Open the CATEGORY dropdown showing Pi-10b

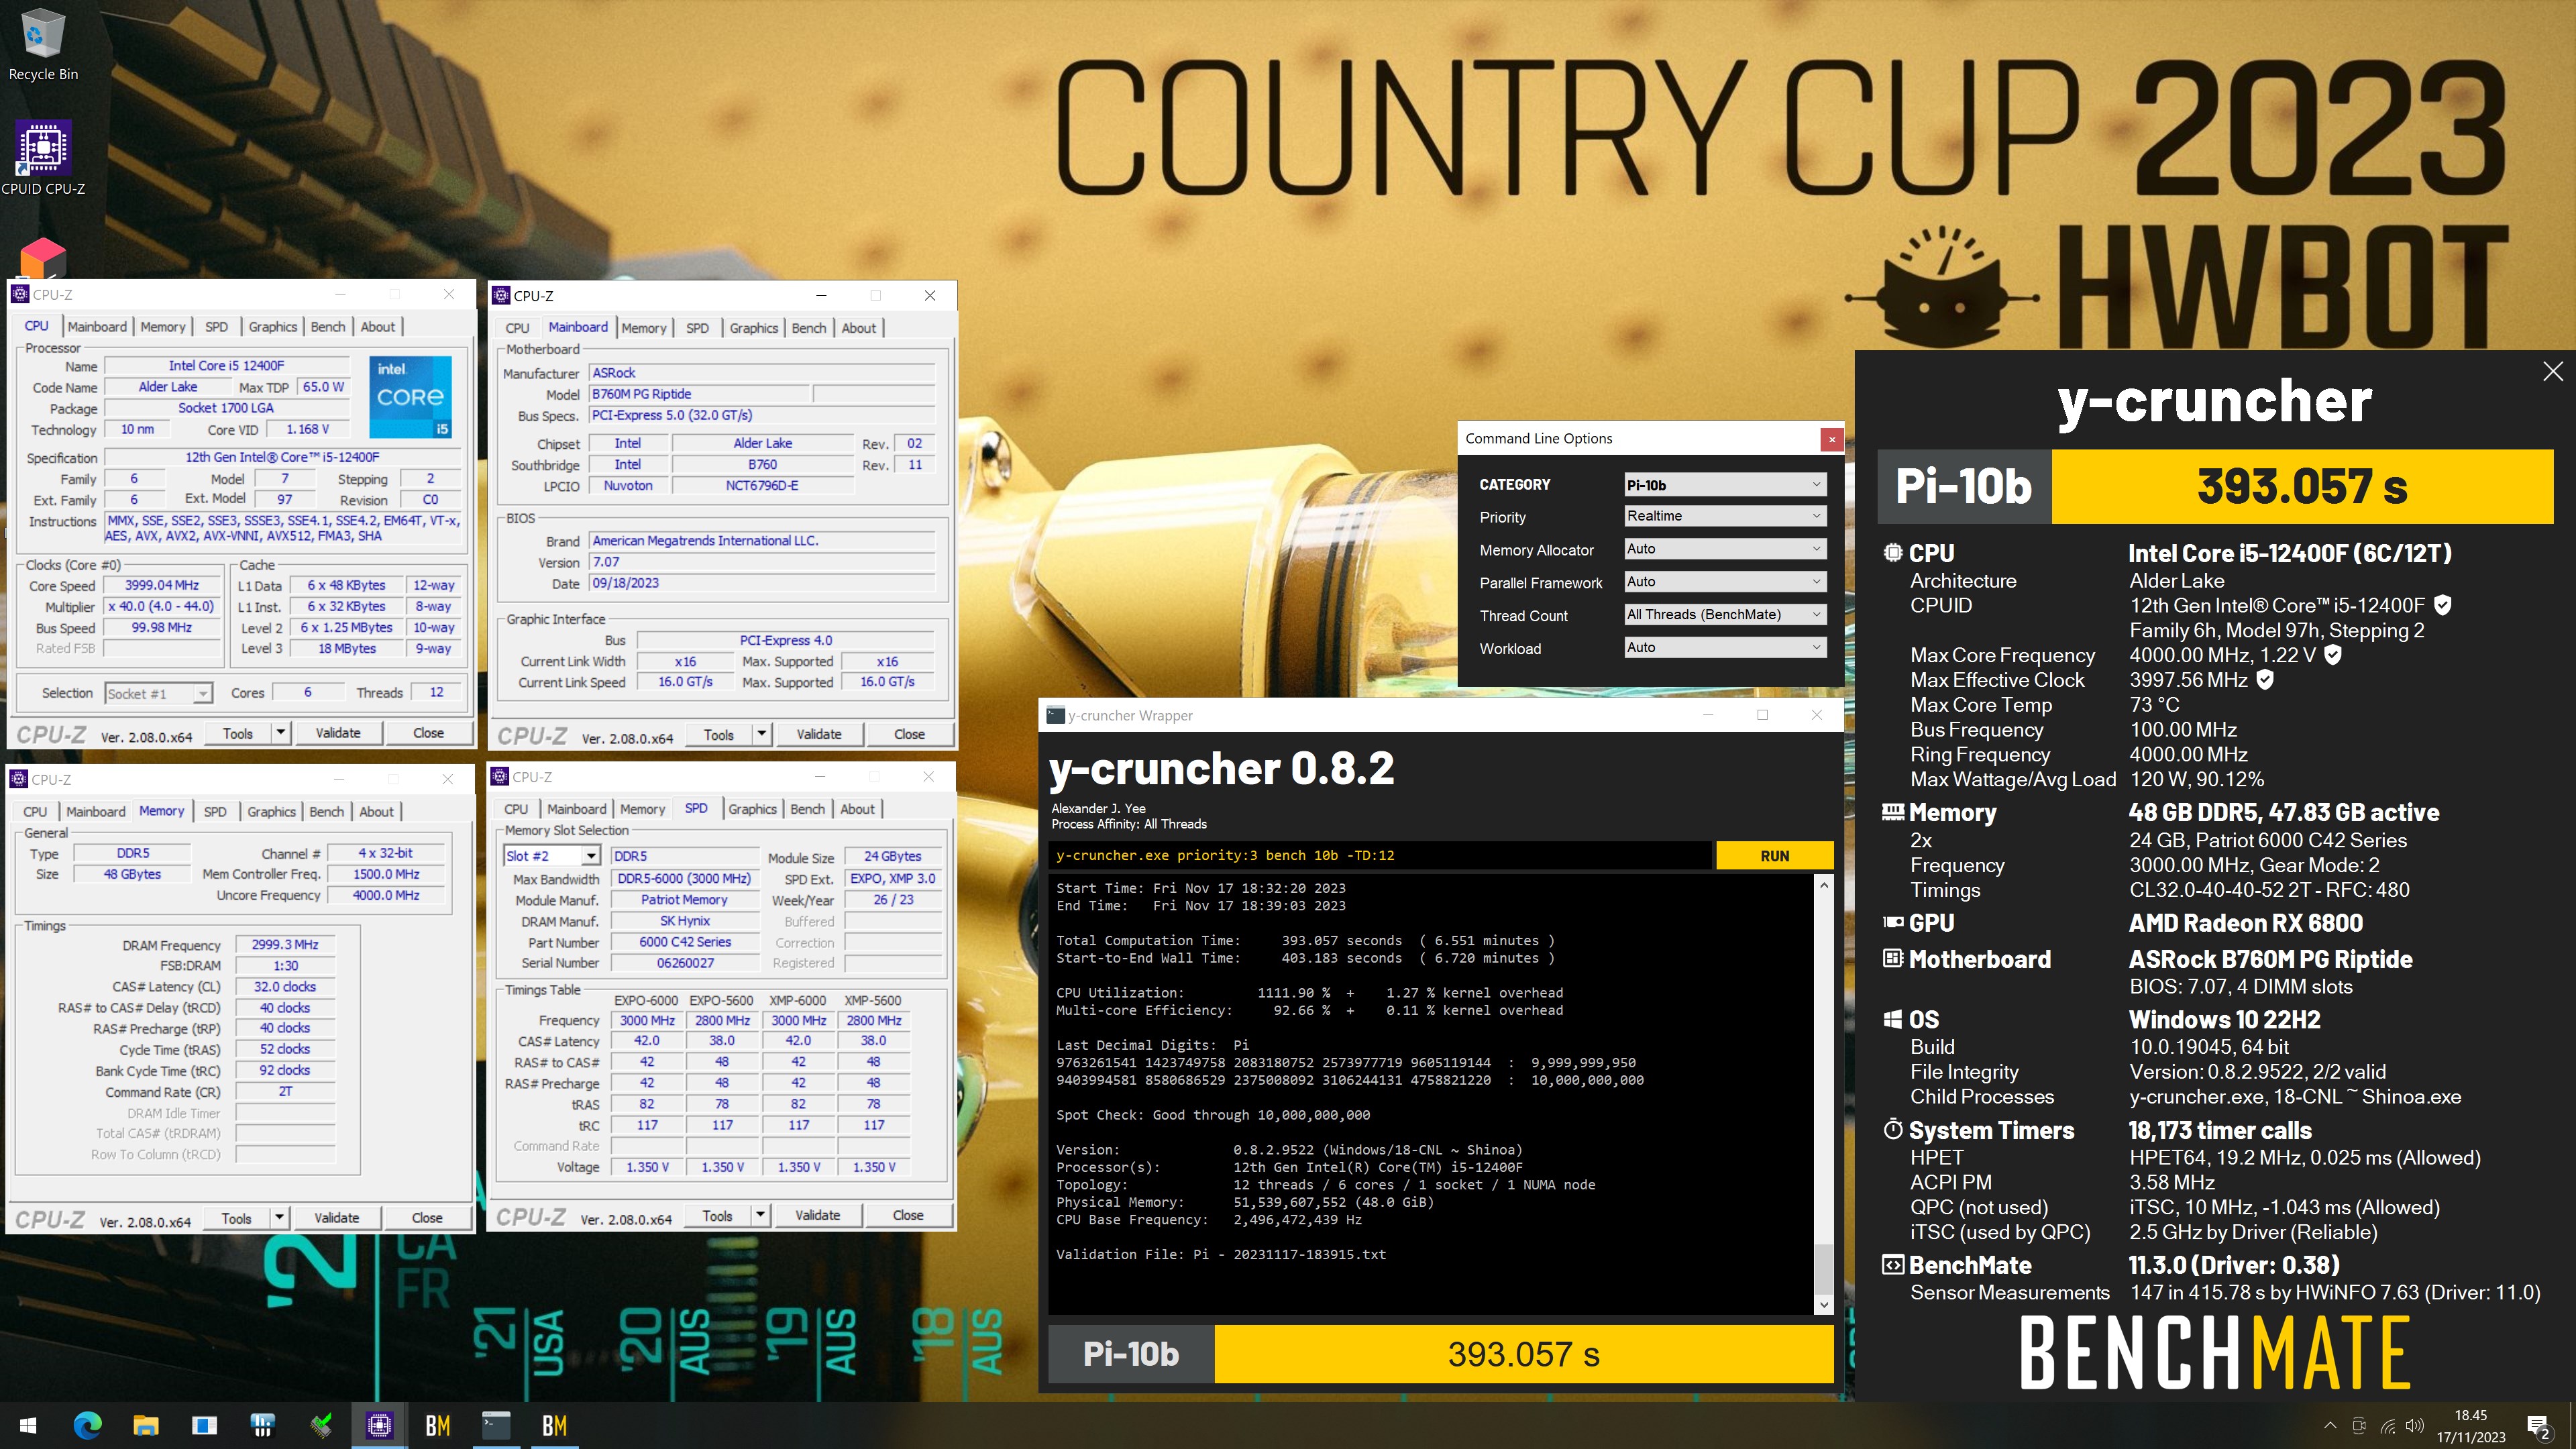point(1725,485)
